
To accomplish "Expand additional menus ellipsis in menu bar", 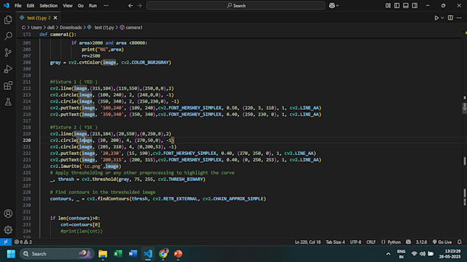I will [106, 5].
